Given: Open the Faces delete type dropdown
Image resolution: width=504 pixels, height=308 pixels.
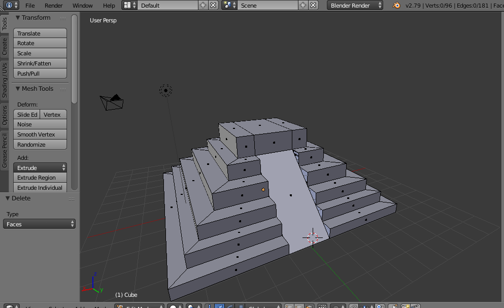Looking at the screenshot, I should (x=39, y=223).
